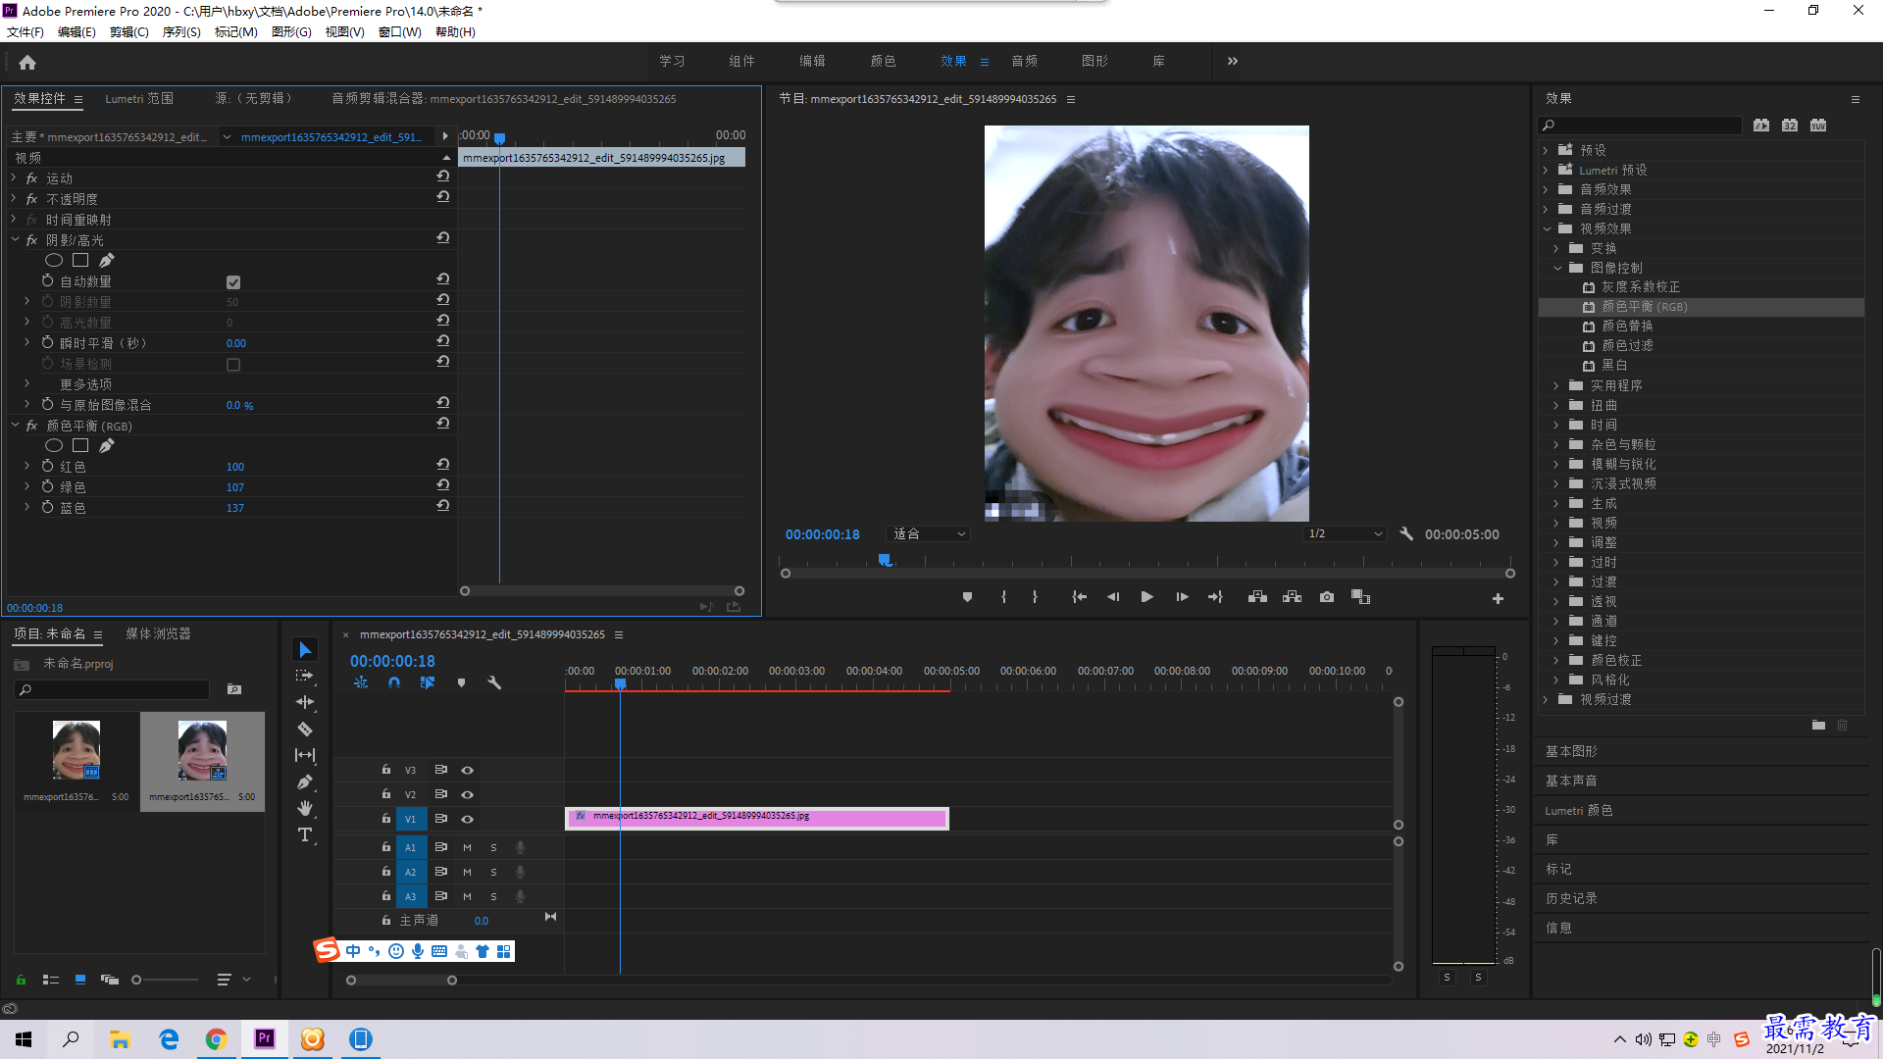Image resolution: width=1883 pixels, height=1059 pixels.
Task: Open the 基本图形 panel
Action: click(x=1571, y=751)
